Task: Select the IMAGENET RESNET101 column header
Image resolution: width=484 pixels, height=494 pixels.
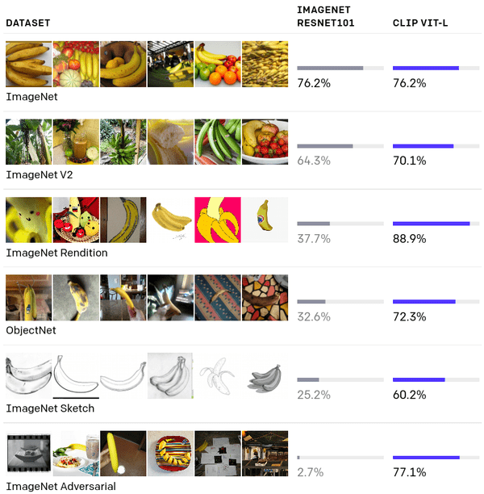Action: tap(325, 16)
